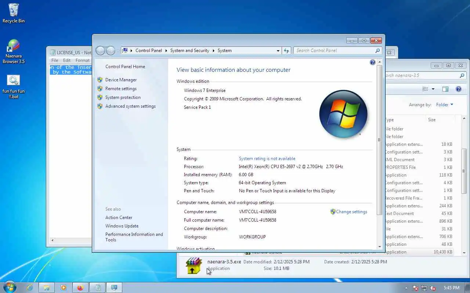
Task: Click System rating is not available link
Action: pos(267,159)
